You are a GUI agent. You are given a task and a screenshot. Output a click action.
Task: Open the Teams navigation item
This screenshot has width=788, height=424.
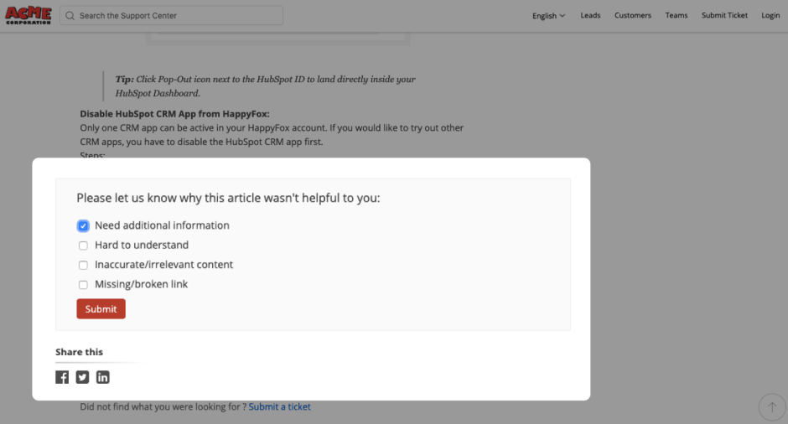pos(676,16)
